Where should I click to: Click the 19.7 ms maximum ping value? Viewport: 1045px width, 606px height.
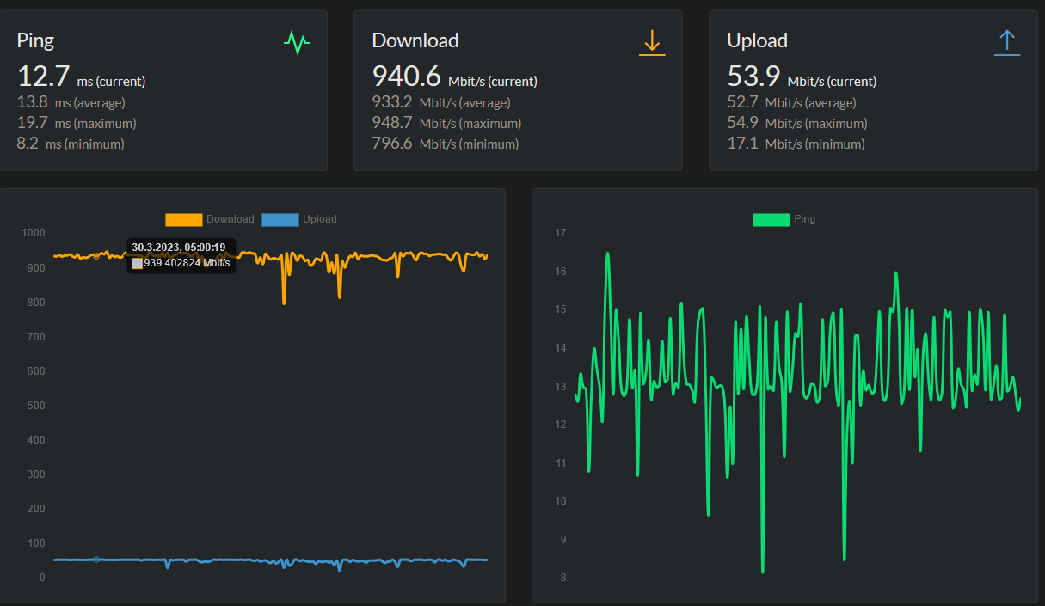pos(77,123)
